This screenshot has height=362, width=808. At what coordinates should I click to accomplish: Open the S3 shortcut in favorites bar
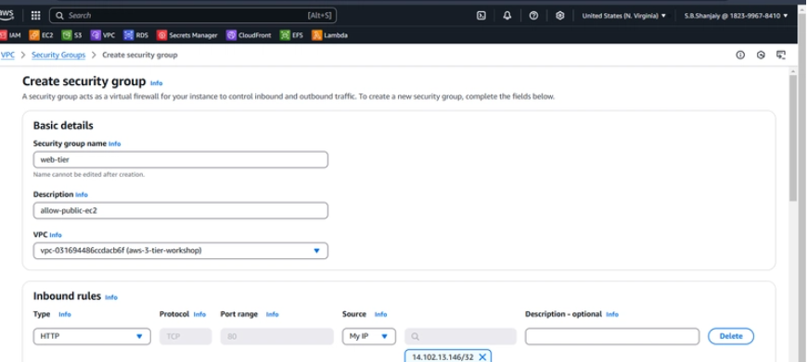[72, 35]
